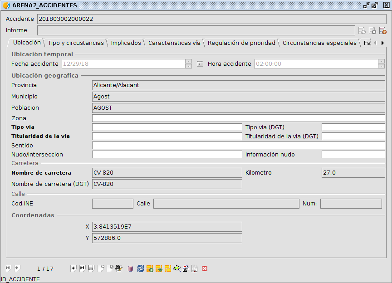Advance to the next record
This screenshot has height=283, width=392.
click(73, 268)
